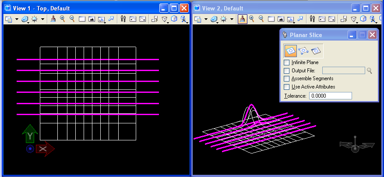
Task: Click Update View paintbrush in View 1
Action: [53, 19]
